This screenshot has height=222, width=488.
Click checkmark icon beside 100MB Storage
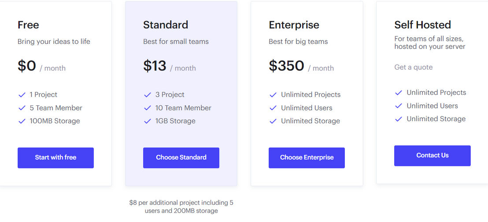(22, 121)
